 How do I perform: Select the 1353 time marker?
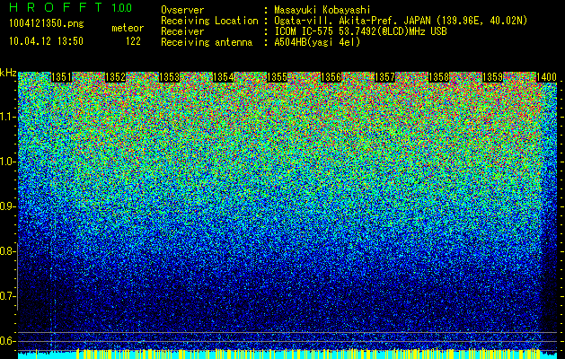pyautogui.click(x=170, y=77)
